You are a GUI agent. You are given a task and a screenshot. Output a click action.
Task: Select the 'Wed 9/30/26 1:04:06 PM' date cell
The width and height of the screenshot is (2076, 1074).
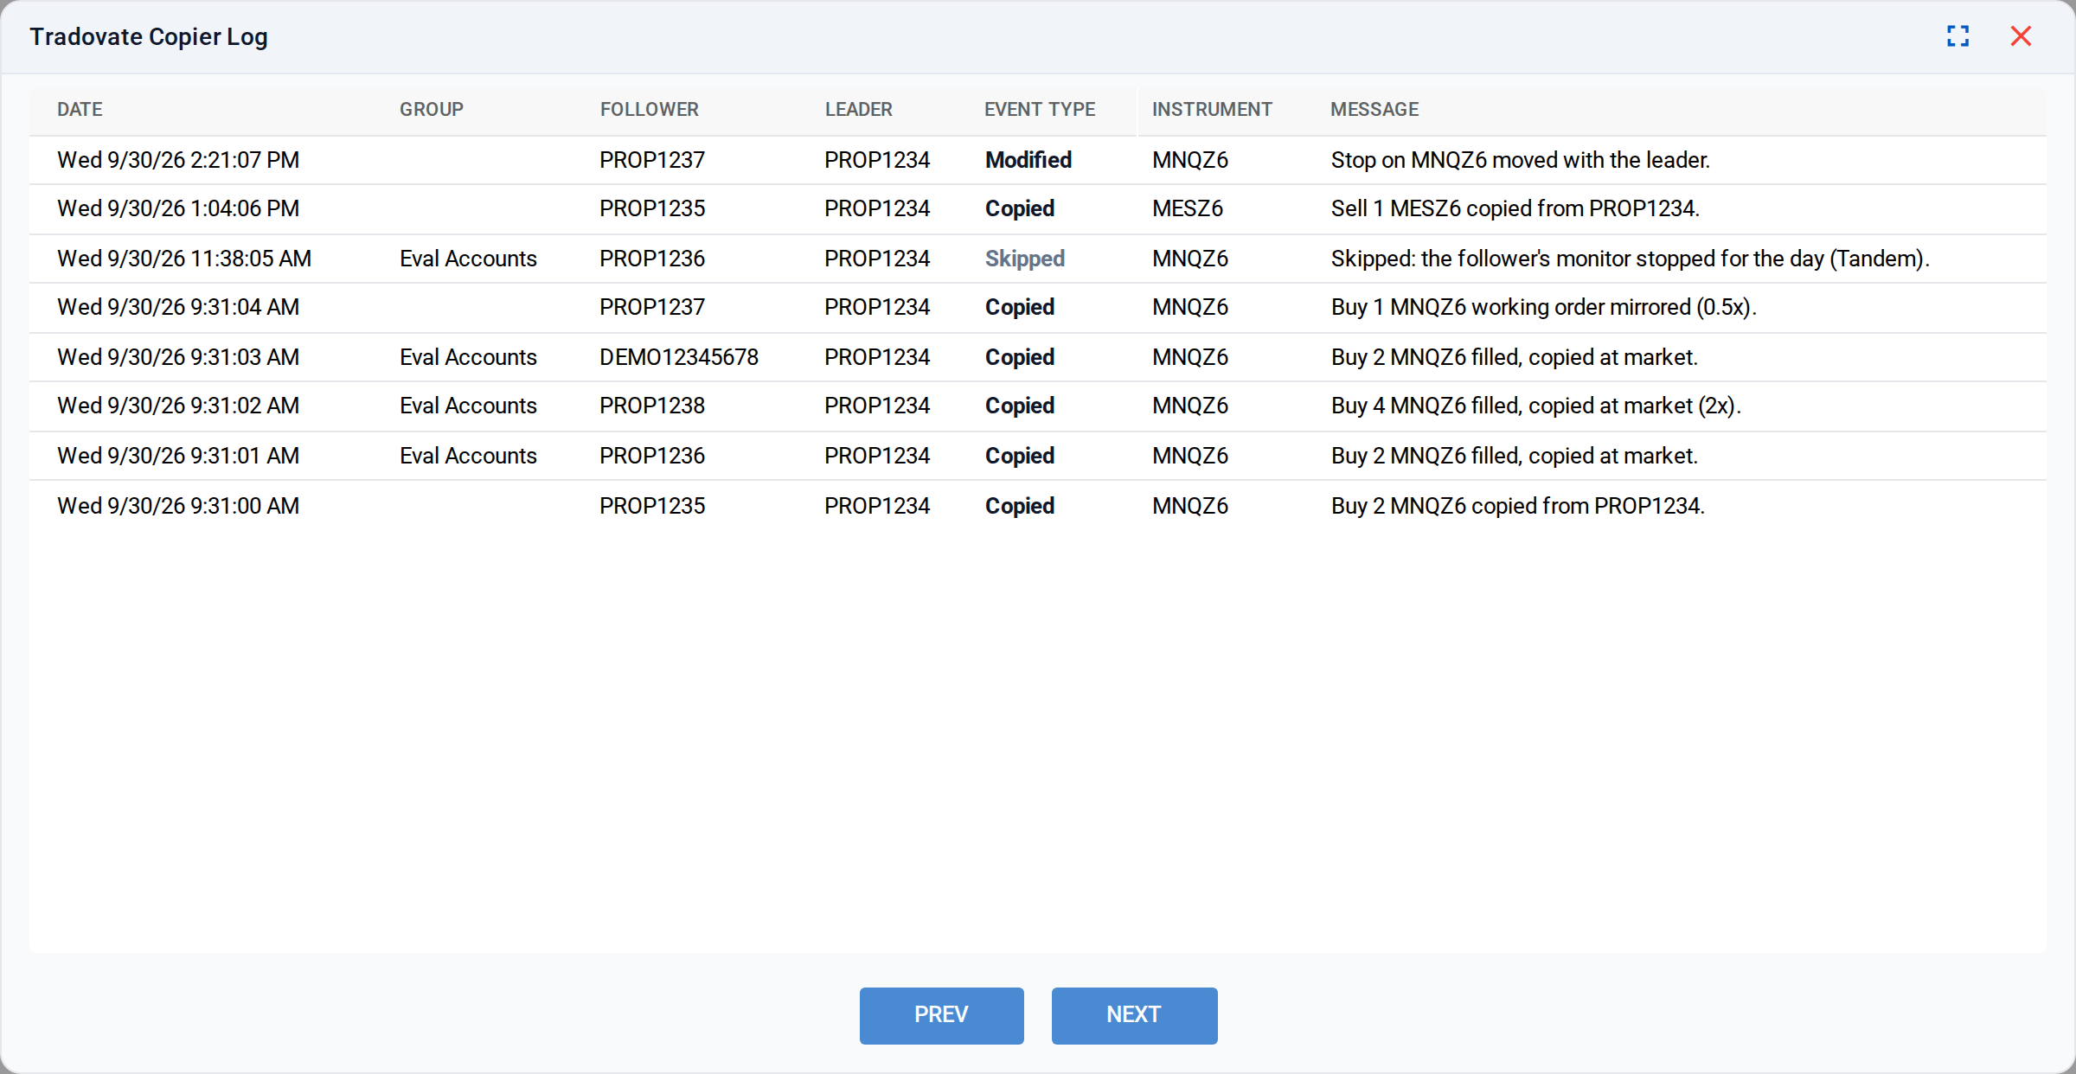[x=178, y=208]
